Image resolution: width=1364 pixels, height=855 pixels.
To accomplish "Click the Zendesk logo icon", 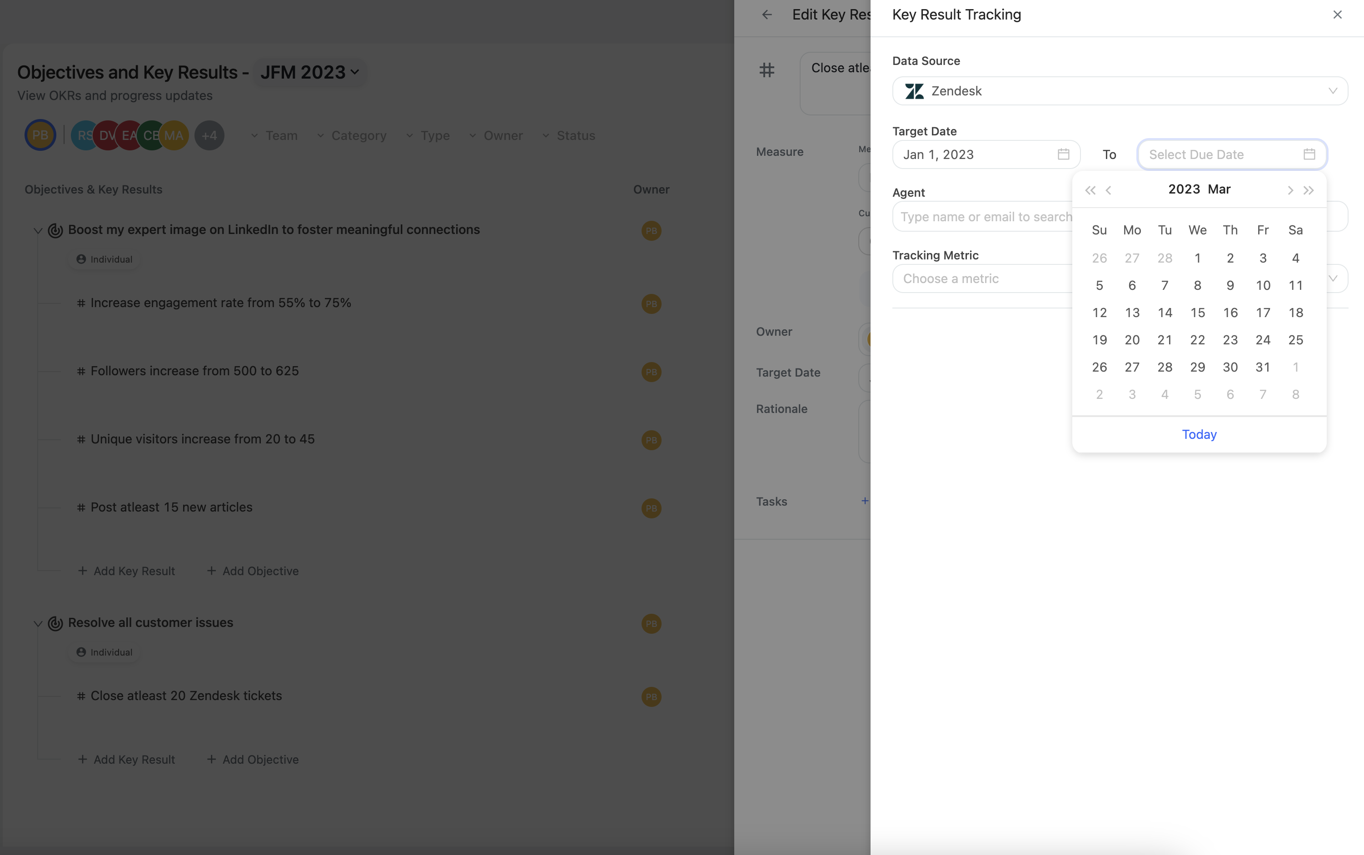I will tap(914, 91).
